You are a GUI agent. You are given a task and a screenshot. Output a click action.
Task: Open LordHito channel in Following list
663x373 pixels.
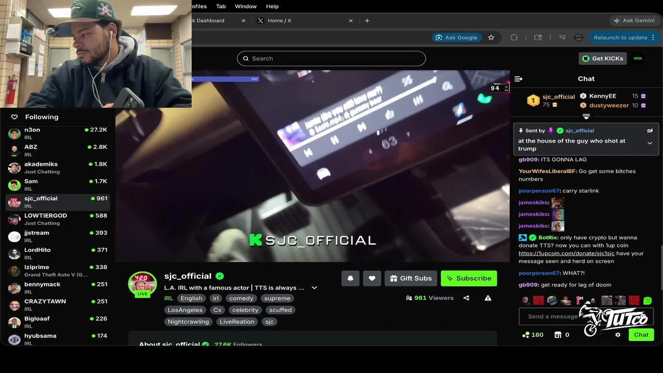57,253
